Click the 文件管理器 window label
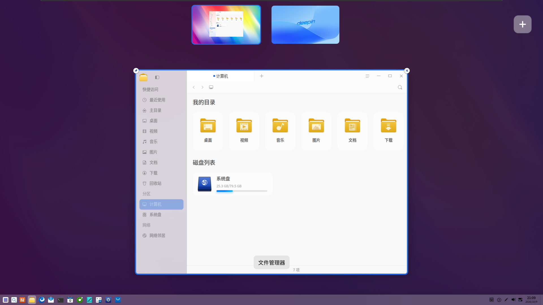 pos(271,263)
